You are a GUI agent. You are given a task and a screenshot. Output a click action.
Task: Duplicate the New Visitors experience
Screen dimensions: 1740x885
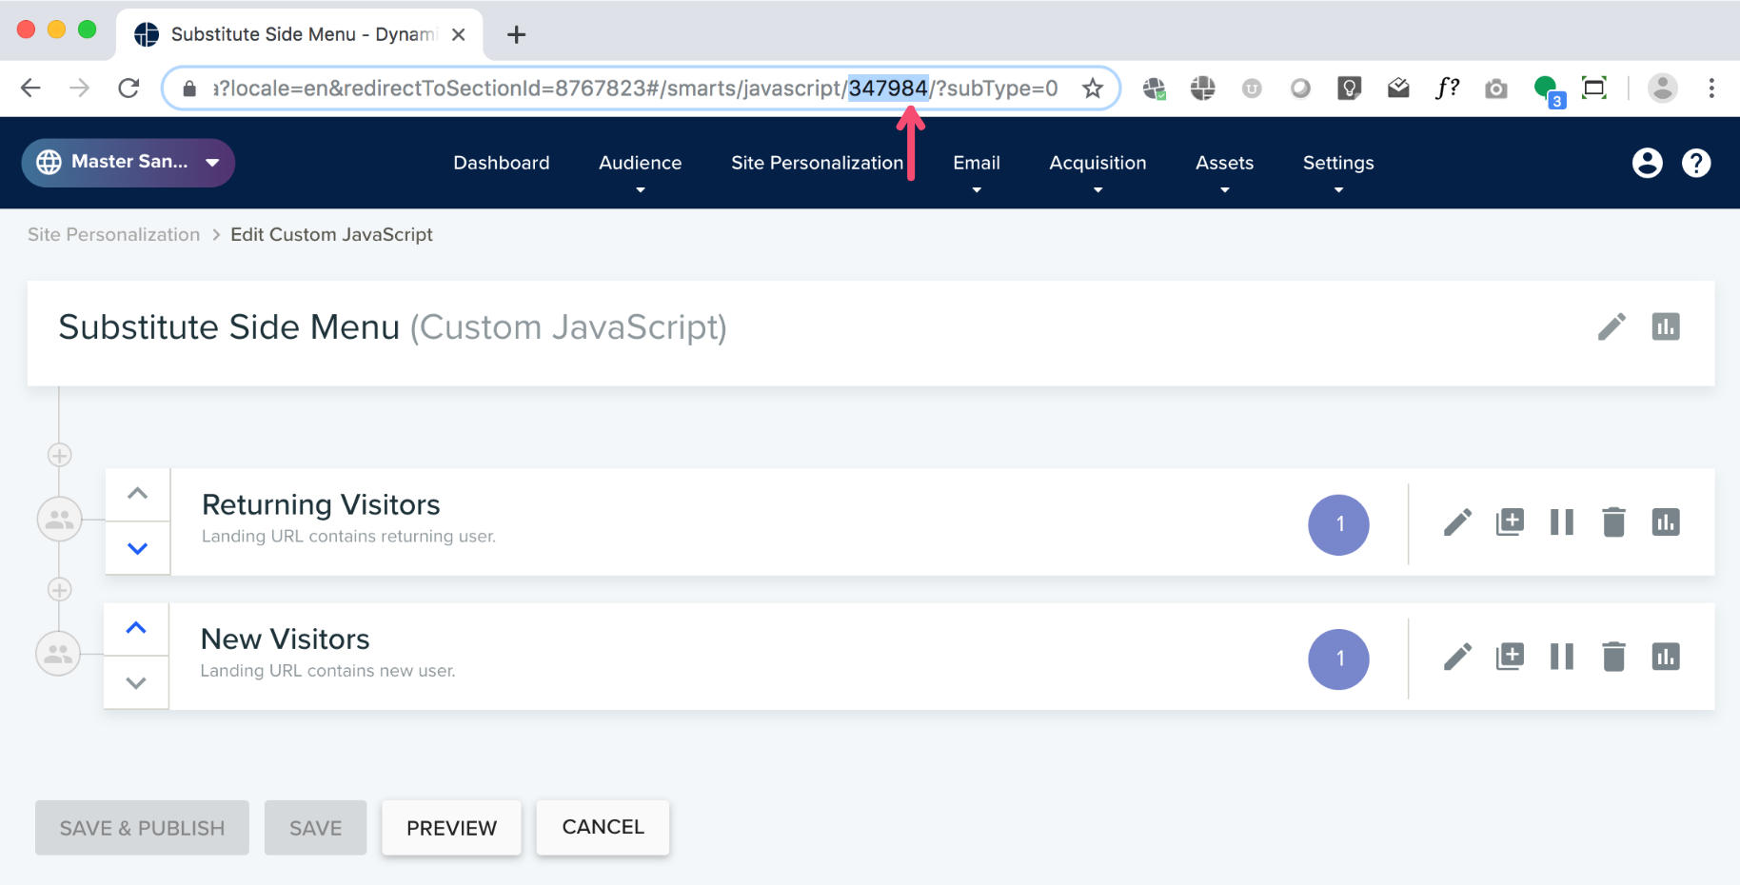1510,656
